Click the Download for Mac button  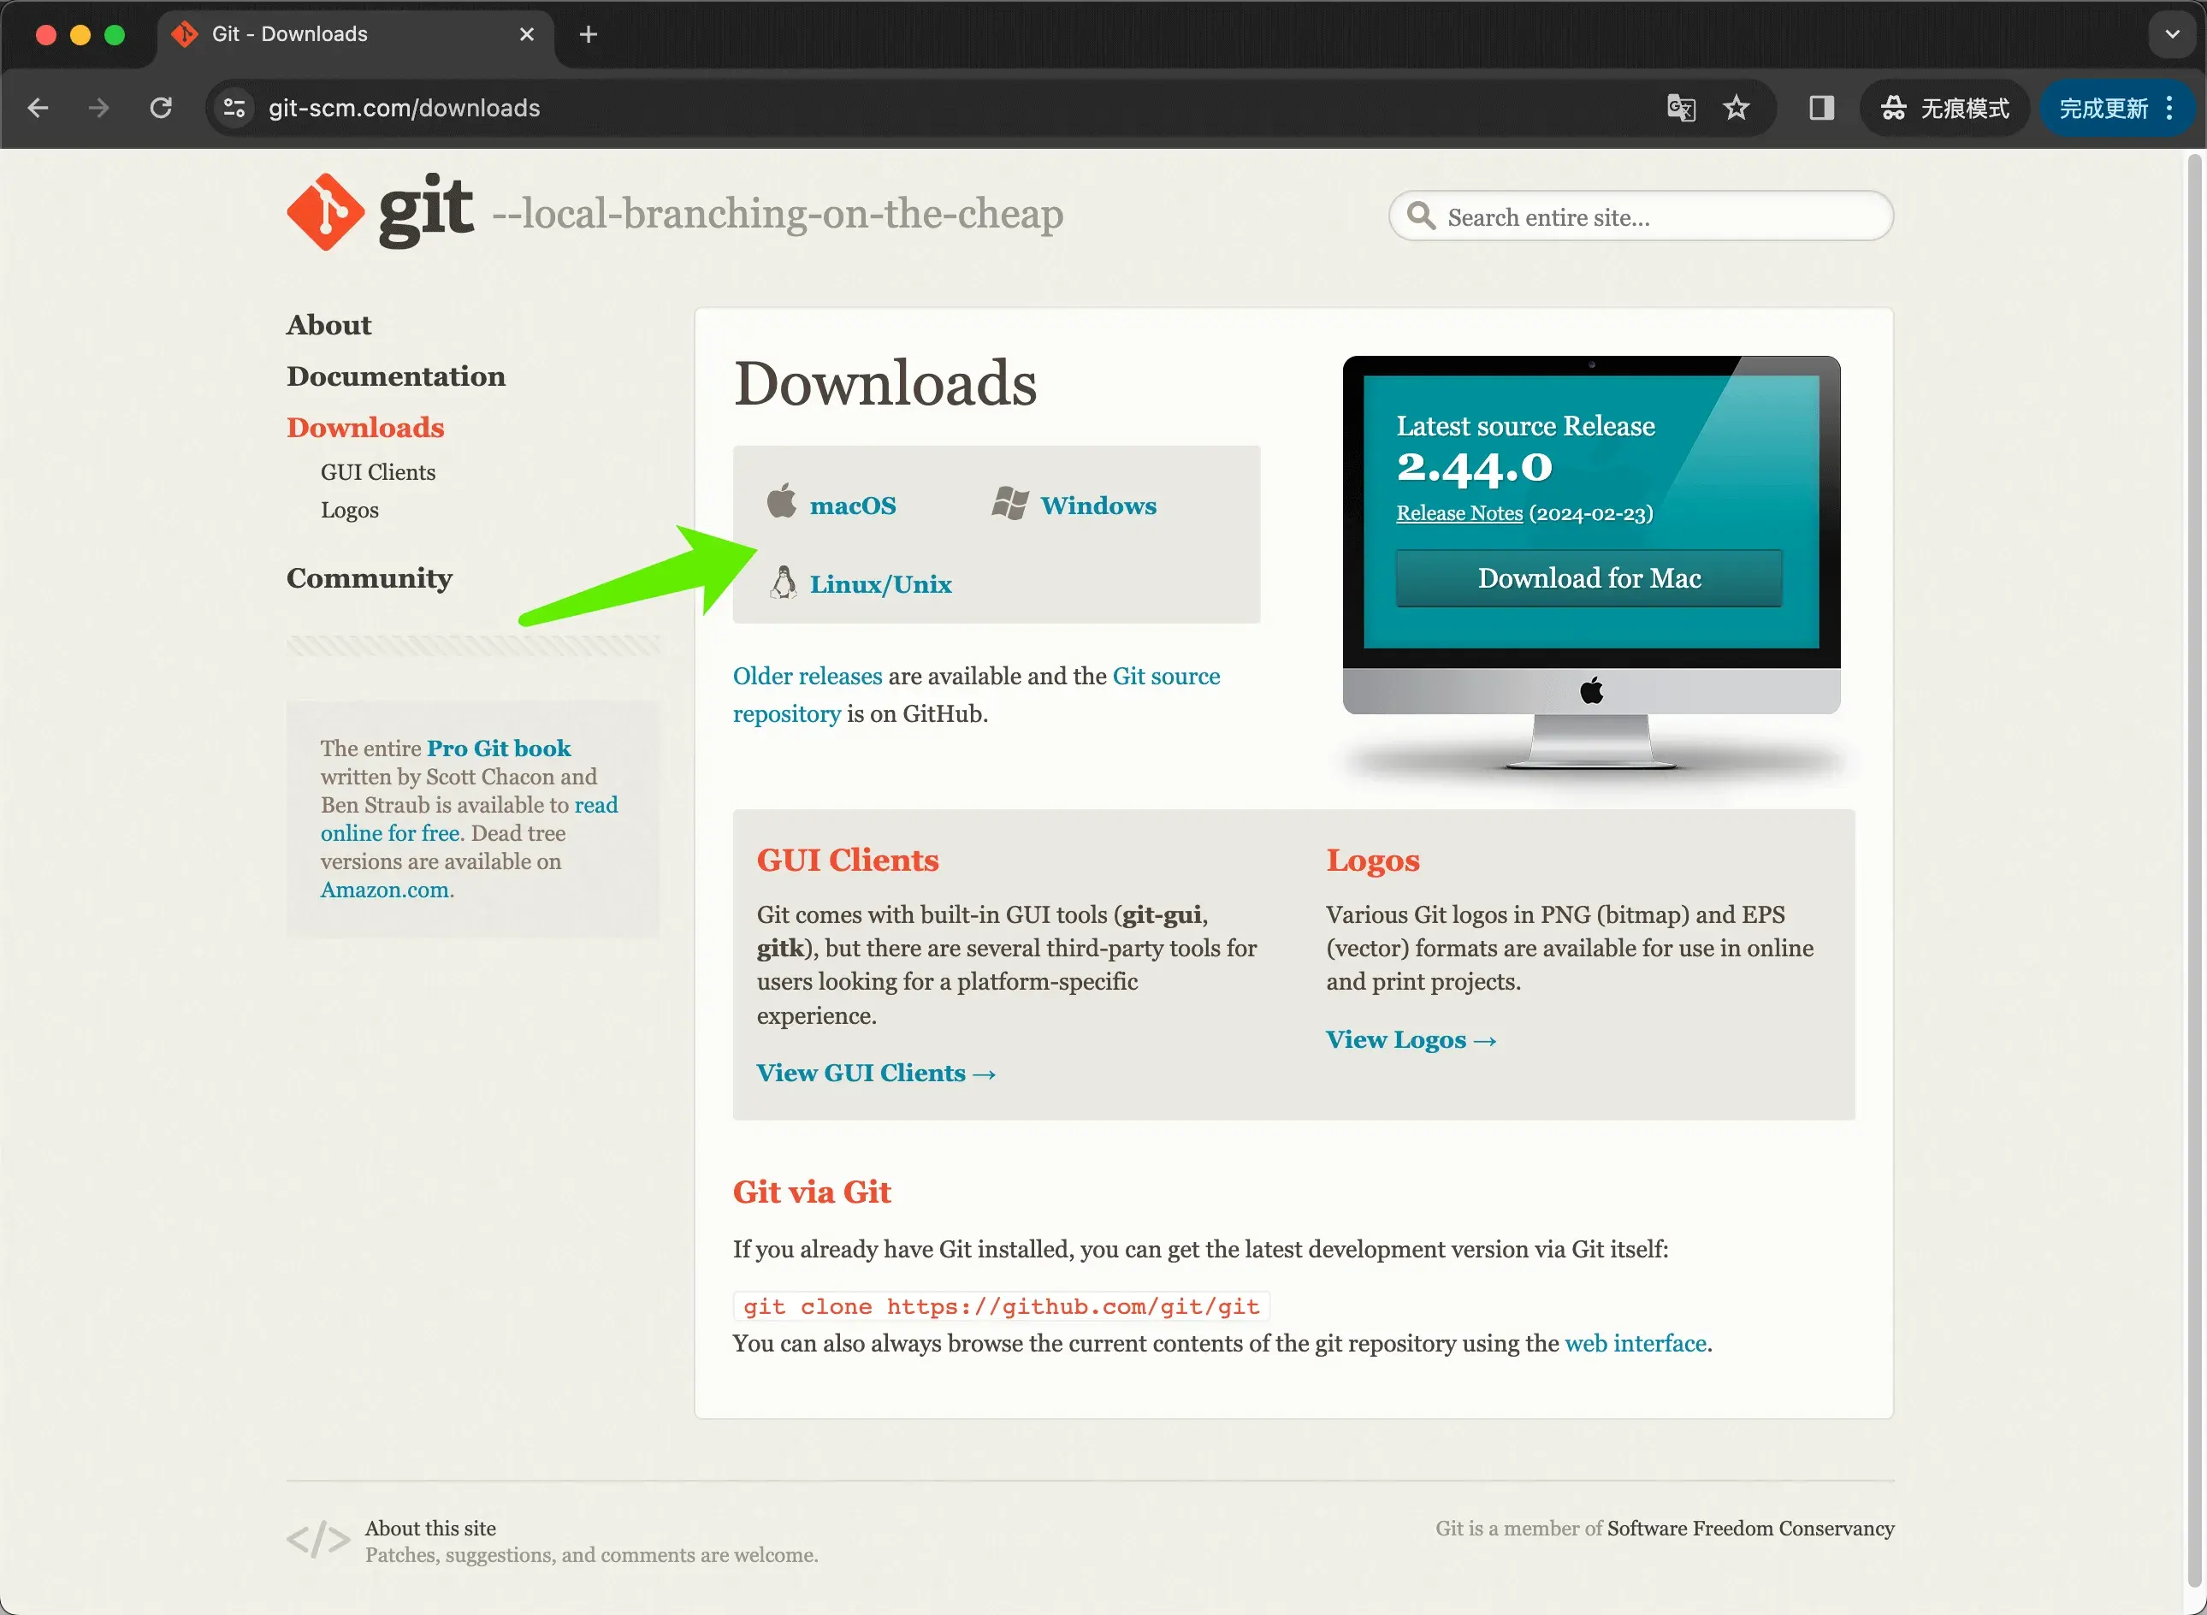[1590, 579]
